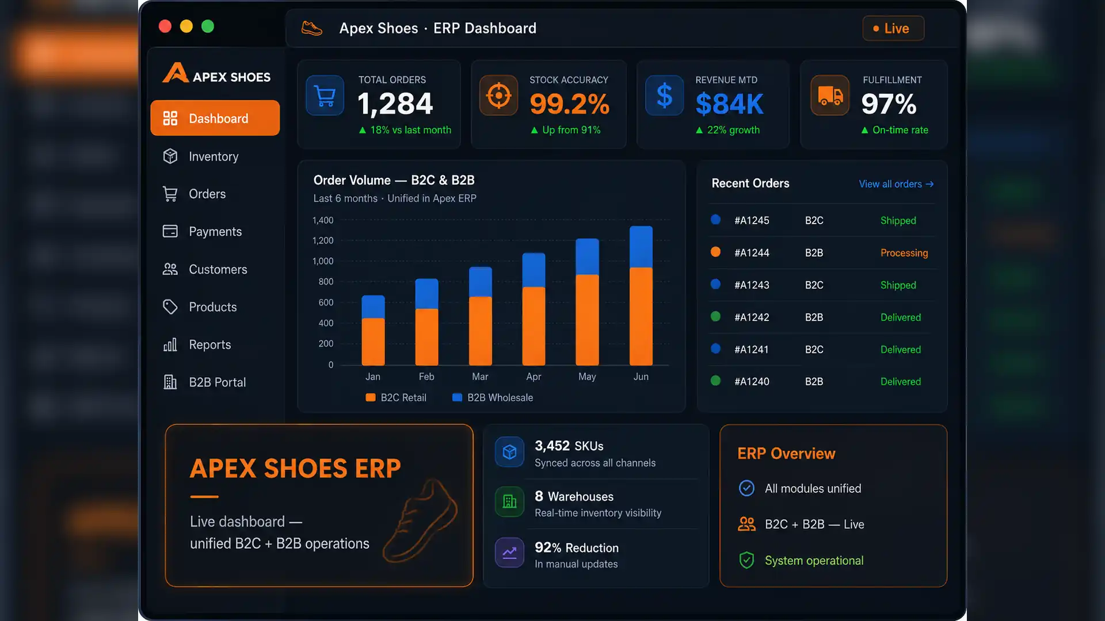Click the APEX SHOES ERP banner title
Viewport: 1105px width, 621px height.
(x=295, y=468)
